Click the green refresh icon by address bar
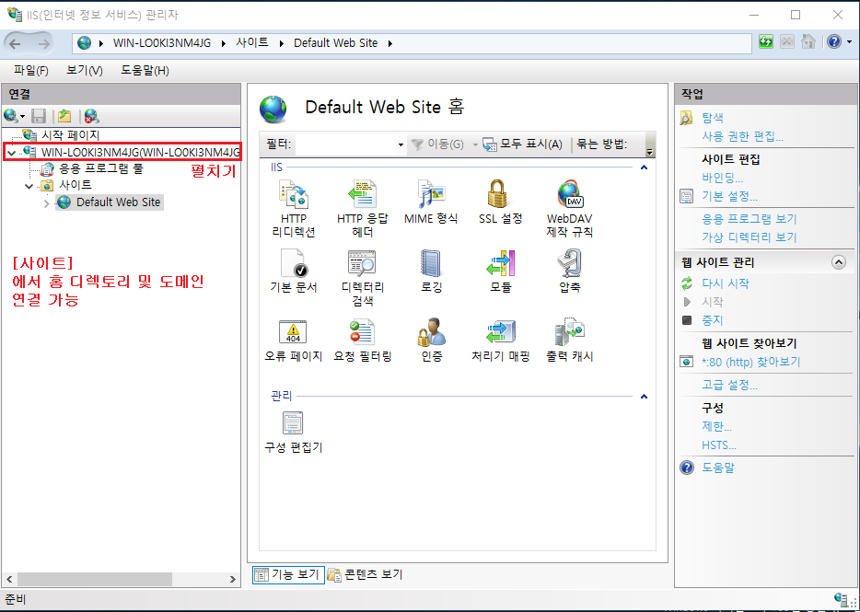Image resolution: width=860 pixels, height=612 pixels. point(766,42)
